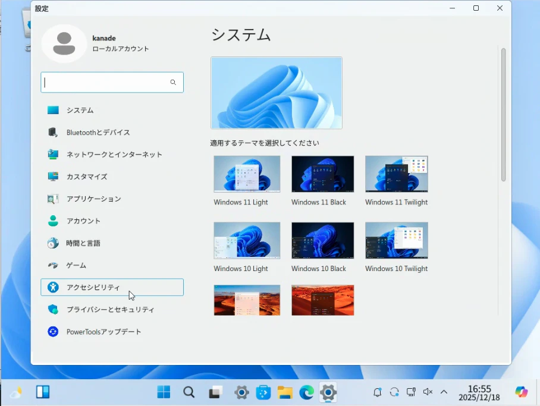Select the カスタマイズ sidebar icon

click(53, 177)
